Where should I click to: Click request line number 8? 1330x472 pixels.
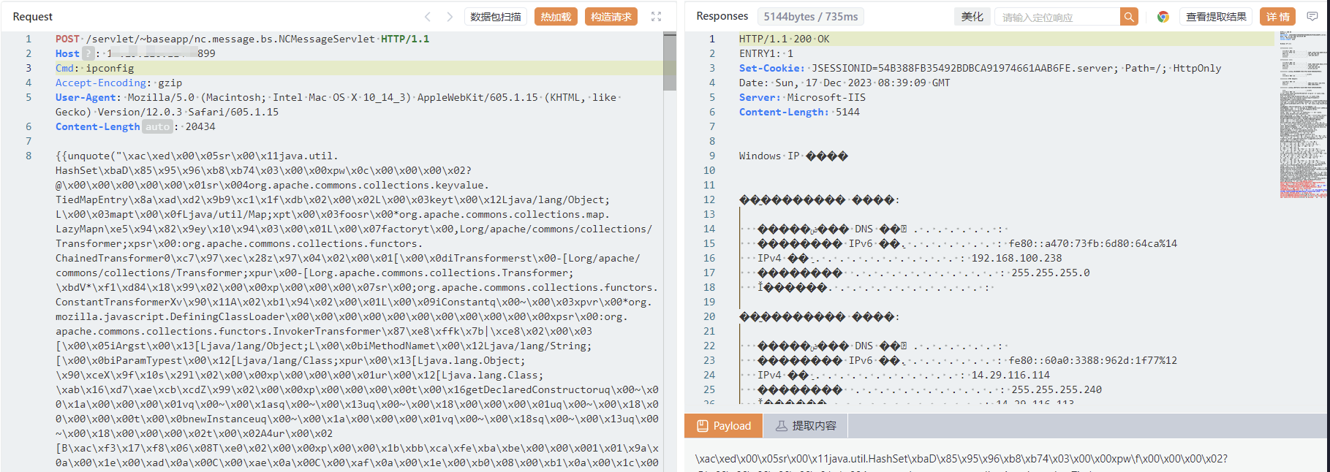pyautogui.click(x=29, y=156)
